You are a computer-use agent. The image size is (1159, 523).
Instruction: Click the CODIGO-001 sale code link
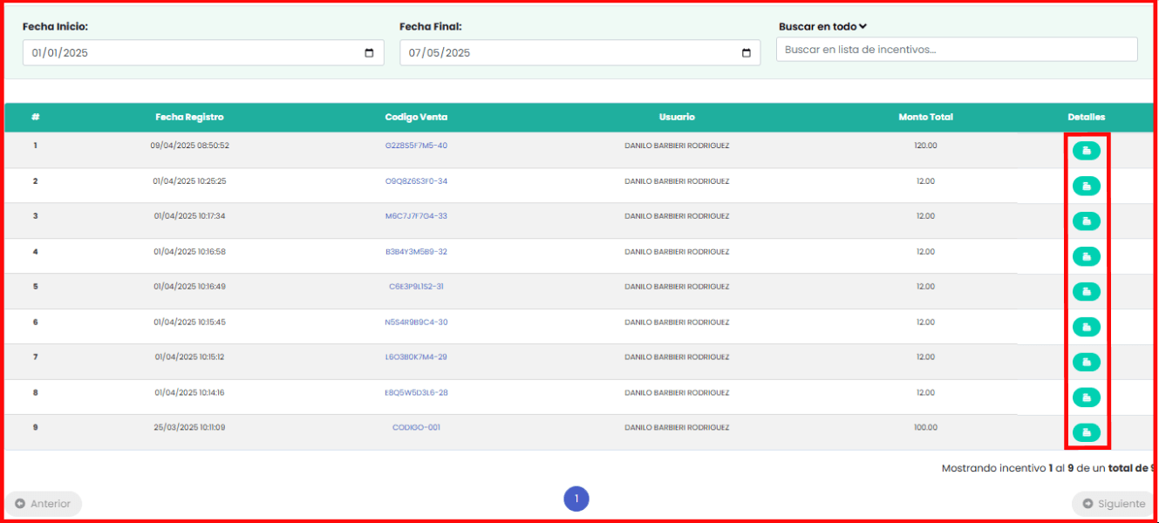coord(416,428)
